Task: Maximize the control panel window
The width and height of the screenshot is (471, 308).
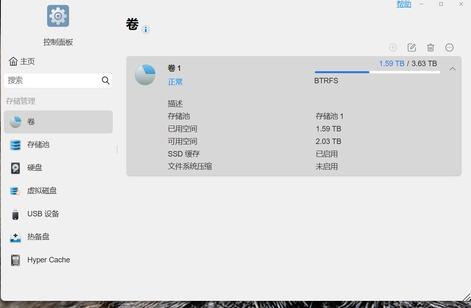Action: [441, 4]
